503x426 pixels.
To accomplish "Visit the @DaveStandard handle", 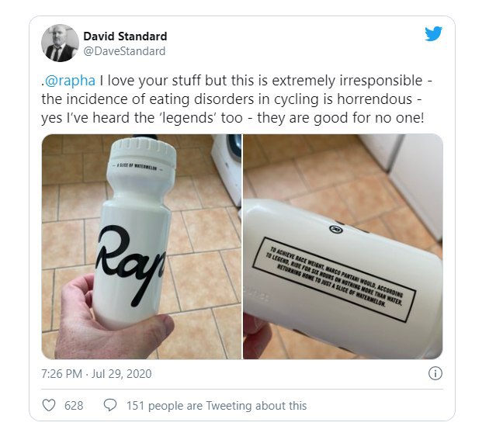I will click(124, 51).
